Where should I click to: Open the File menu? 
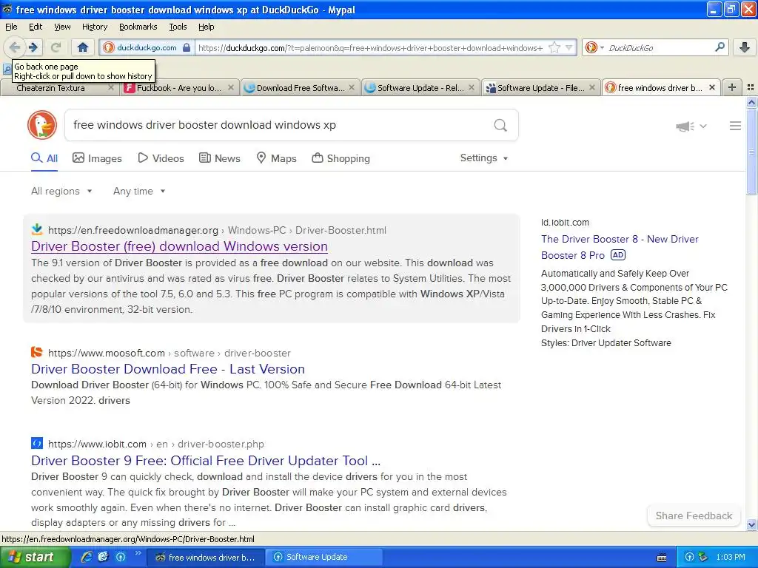pos(10,27)
